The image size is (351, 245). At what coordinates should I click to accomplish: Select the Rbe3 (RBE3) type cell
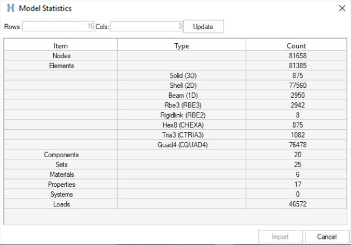click(182, 105)
